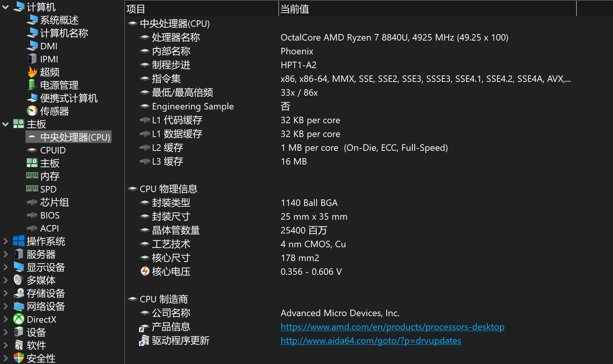Open the aida64 drvupdates link
613x364 pixels.
[x=371, y=341]
